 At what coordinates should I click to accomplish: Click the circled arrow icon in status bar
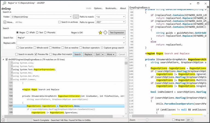click(3, 120)
